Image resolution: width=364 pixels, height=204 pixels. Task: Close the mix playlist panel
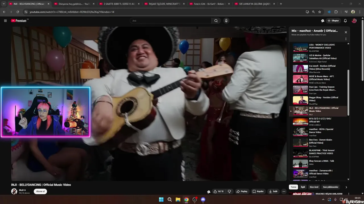click(346, 32)
